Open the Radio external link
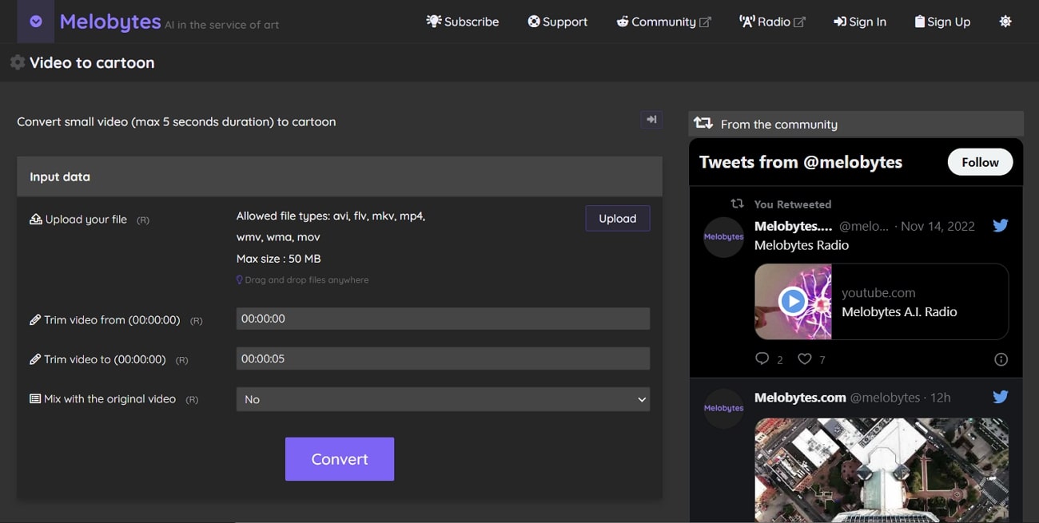This screenshot has width=1039, height=523. (772, 22)
